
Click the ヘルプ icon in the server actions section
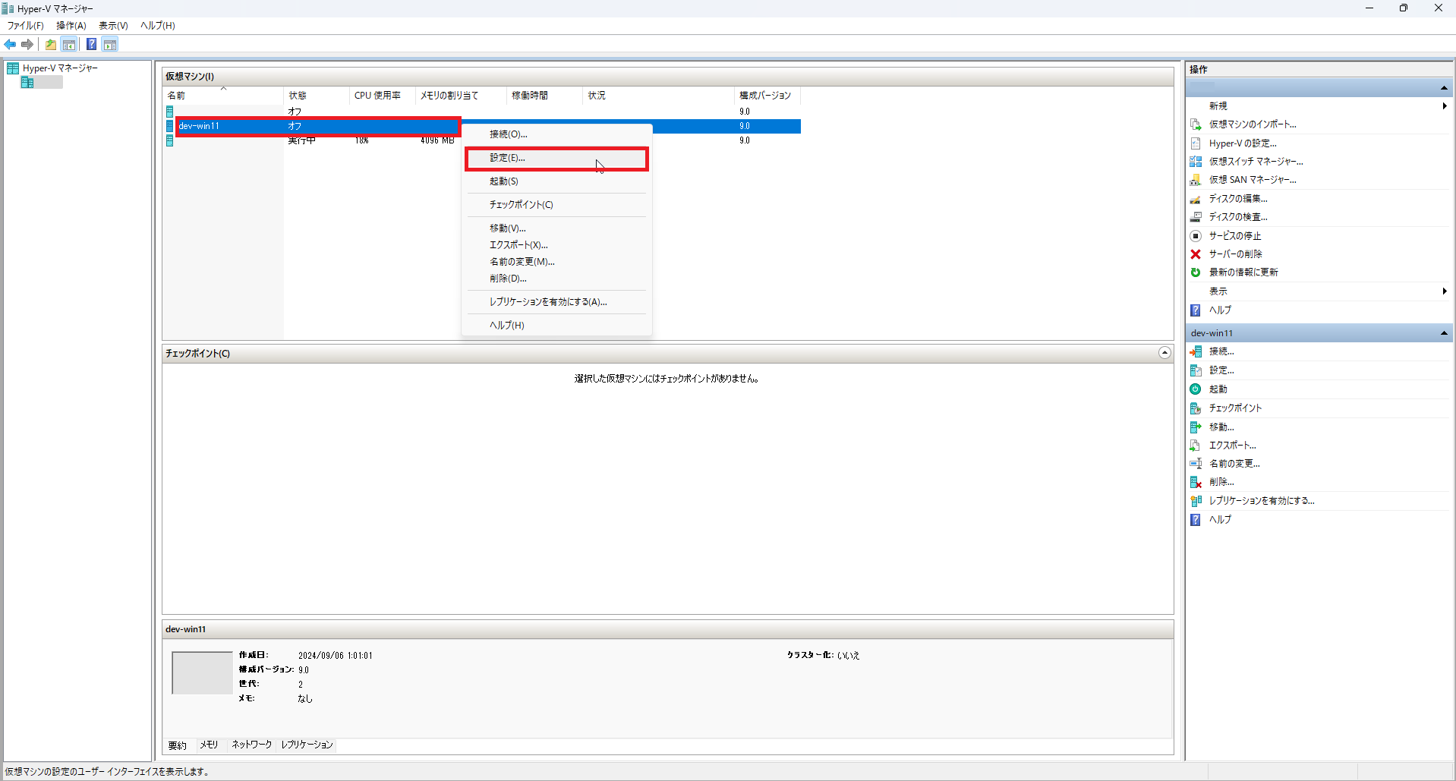click(x=1196, y=310)
